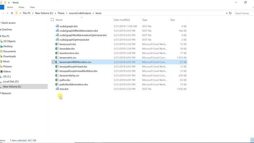Image resolution: width=254 pixels, height=143 pixels.
Task: Expand chevron after New Volume (E:) in path
Action: click(x=56, y=13)
